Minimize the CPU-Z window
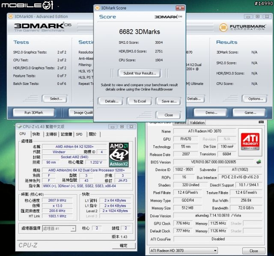This screenshot has height=256, width=274. coord(113,126)
